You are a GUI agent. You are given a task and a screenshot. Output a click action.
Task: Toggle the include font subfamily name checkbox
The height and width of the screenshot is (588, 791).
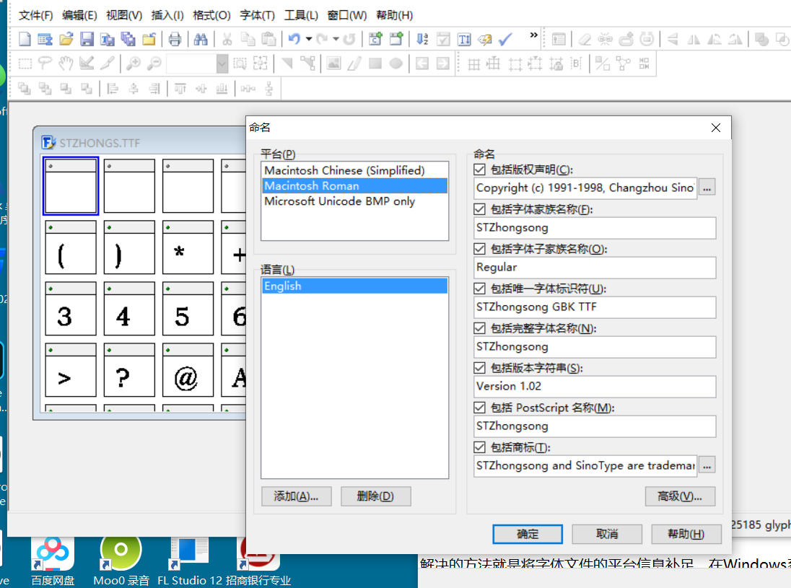pyautogui.click(x=479, y=249)
